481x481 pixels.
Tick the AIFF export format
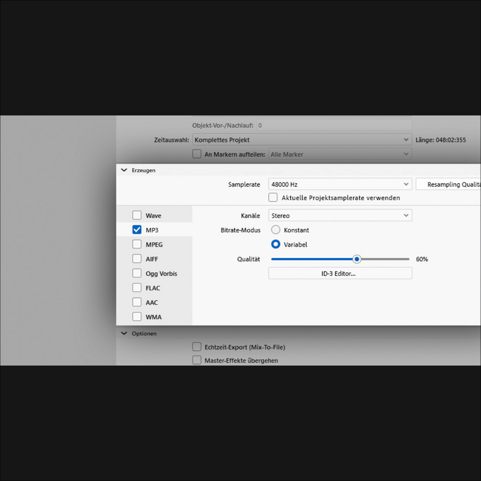point(137,259)
